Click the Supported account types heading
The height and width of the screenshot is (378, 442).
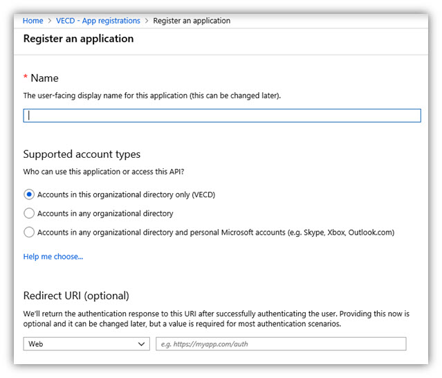tap(82, 154)
